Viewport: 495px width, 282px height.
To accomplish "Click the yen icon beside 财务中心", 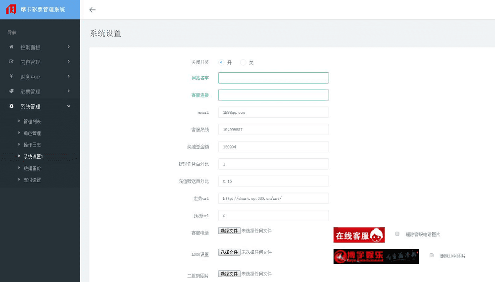I will tap(11, 77).
